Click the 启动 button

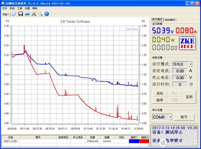tap(159, 94)
